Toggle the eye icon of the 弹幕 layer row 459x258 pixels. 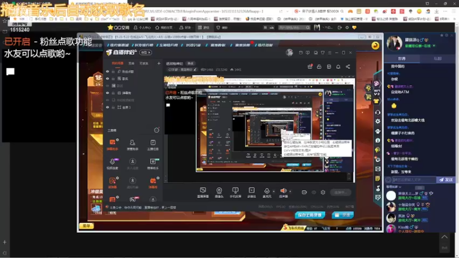107,93
